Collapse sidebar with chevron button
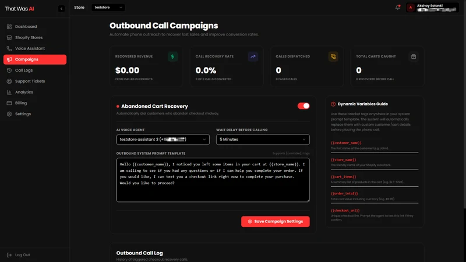 coord(62,9)
